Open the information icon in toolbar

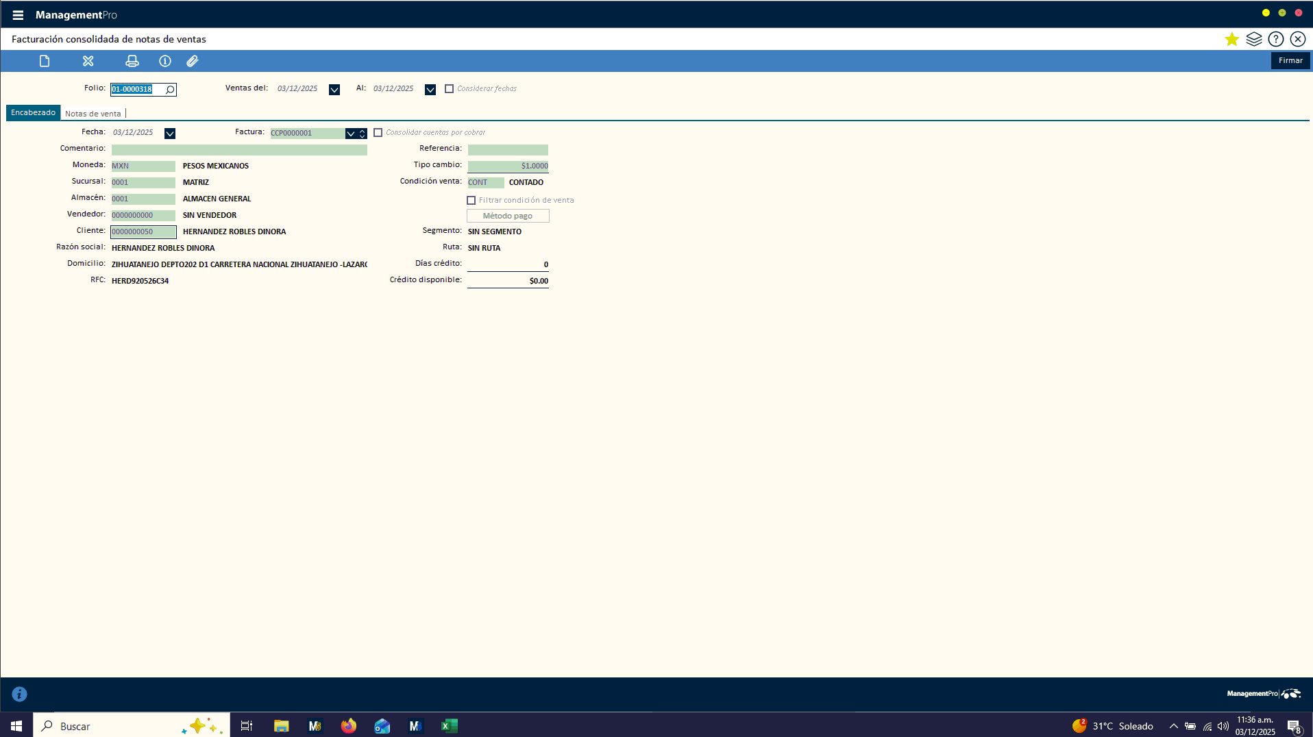pyautogui.click(x=165, y=61)
